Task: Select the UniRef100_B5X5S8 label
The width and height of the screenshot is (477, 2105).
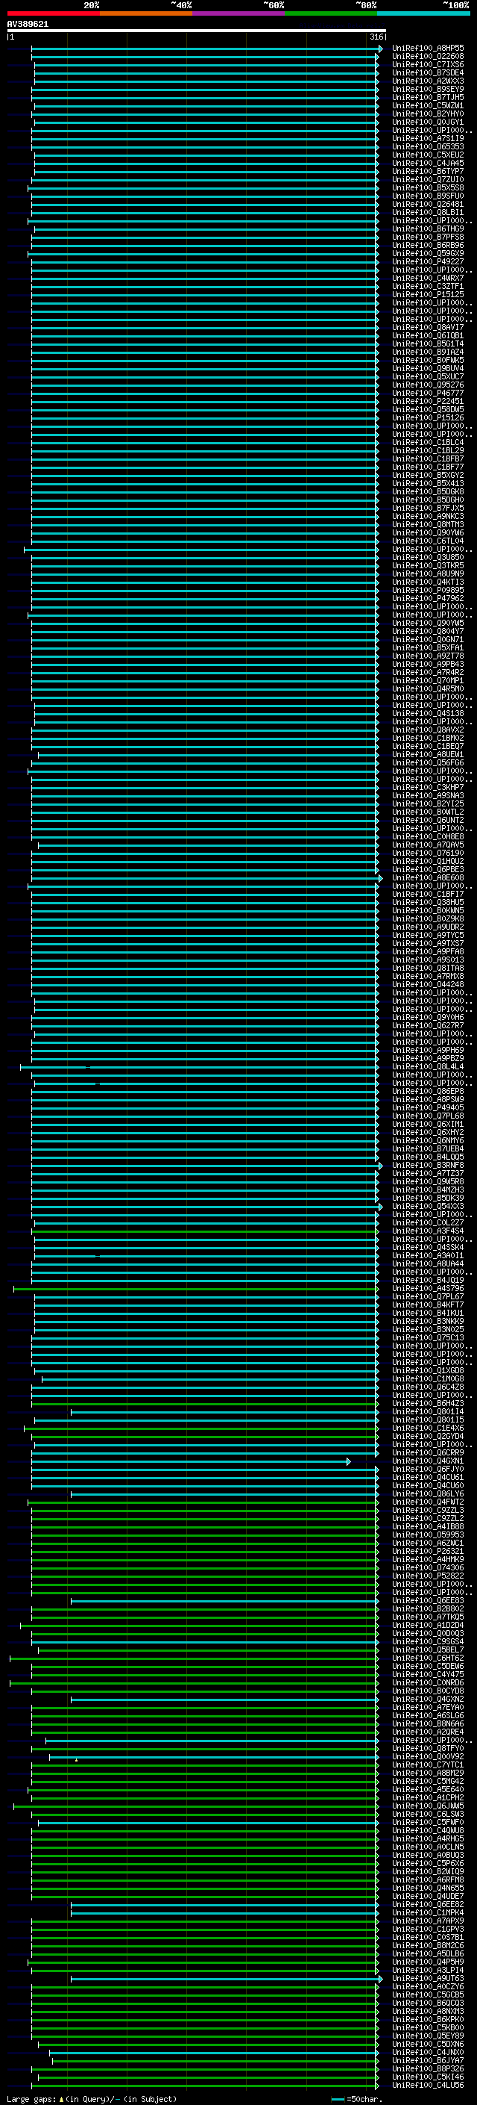Action: [428, 188]
